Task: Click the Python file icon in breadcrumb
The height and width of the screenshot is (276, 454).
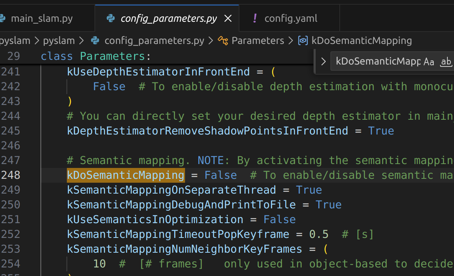Action: click(x=95, y=40)
